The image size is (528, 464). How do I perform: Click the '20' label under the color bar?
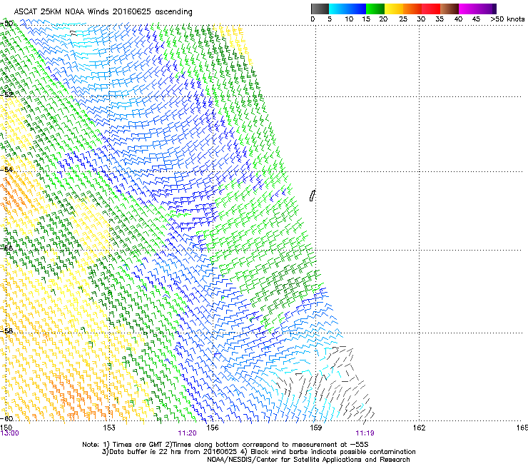(383, 19)
